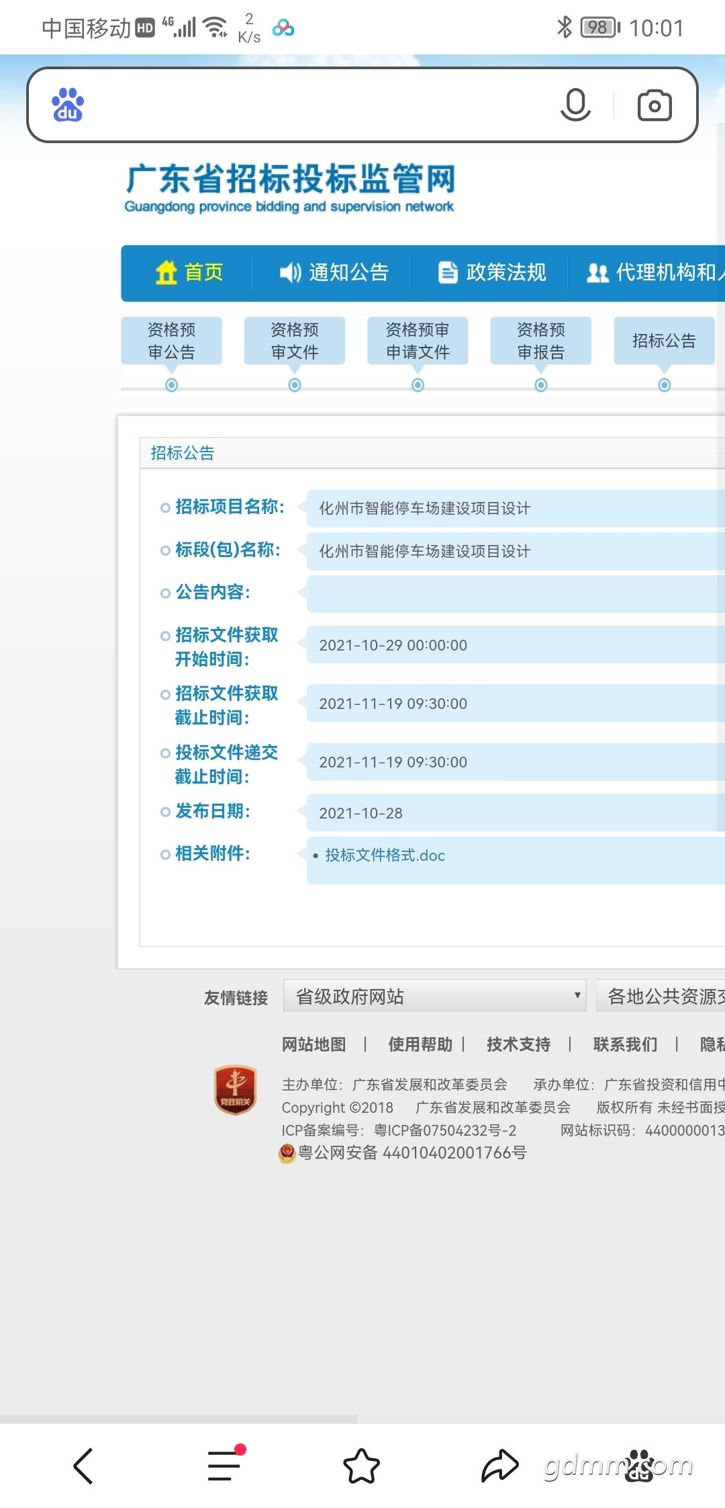Open 通知公告 navigation item
Viewport: 725px width, 1508px height.
click(334, 272)
